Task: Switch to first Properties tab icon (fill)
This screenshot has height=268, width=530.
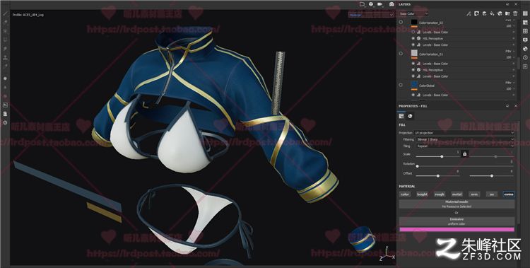Action: pyautogui.click(x=401, y=116)
